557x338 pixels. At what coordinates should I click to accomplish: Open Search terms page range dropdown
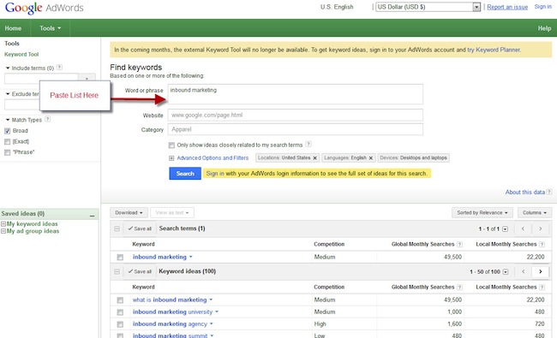click(505, 229)
